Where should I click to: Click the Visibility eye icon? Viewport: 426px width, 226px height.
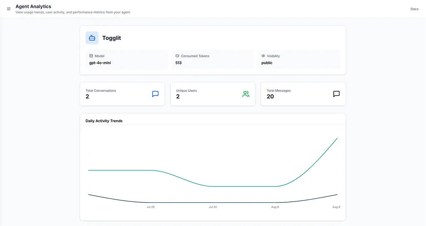point(263,56)
